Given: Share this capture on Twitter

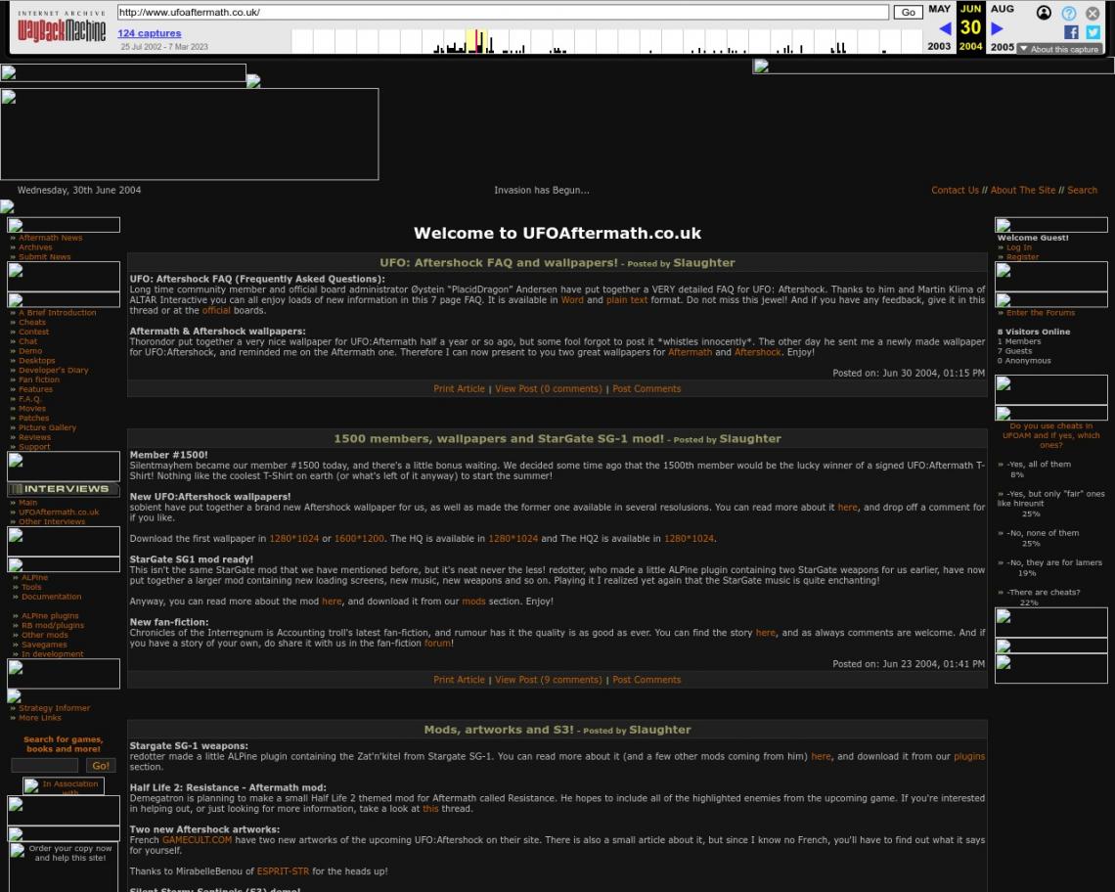Looking at the screenshot, I should 1093,32.
